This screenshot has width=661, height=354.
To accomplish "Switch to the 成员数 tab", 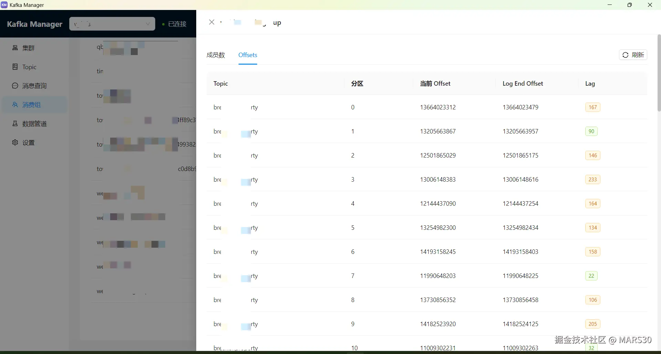I will point(216,55).
